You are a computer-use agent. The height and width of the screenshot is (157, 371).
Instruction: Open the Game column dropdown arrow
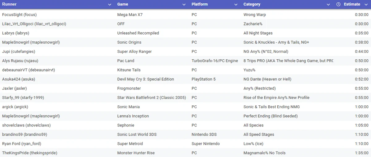184,4
